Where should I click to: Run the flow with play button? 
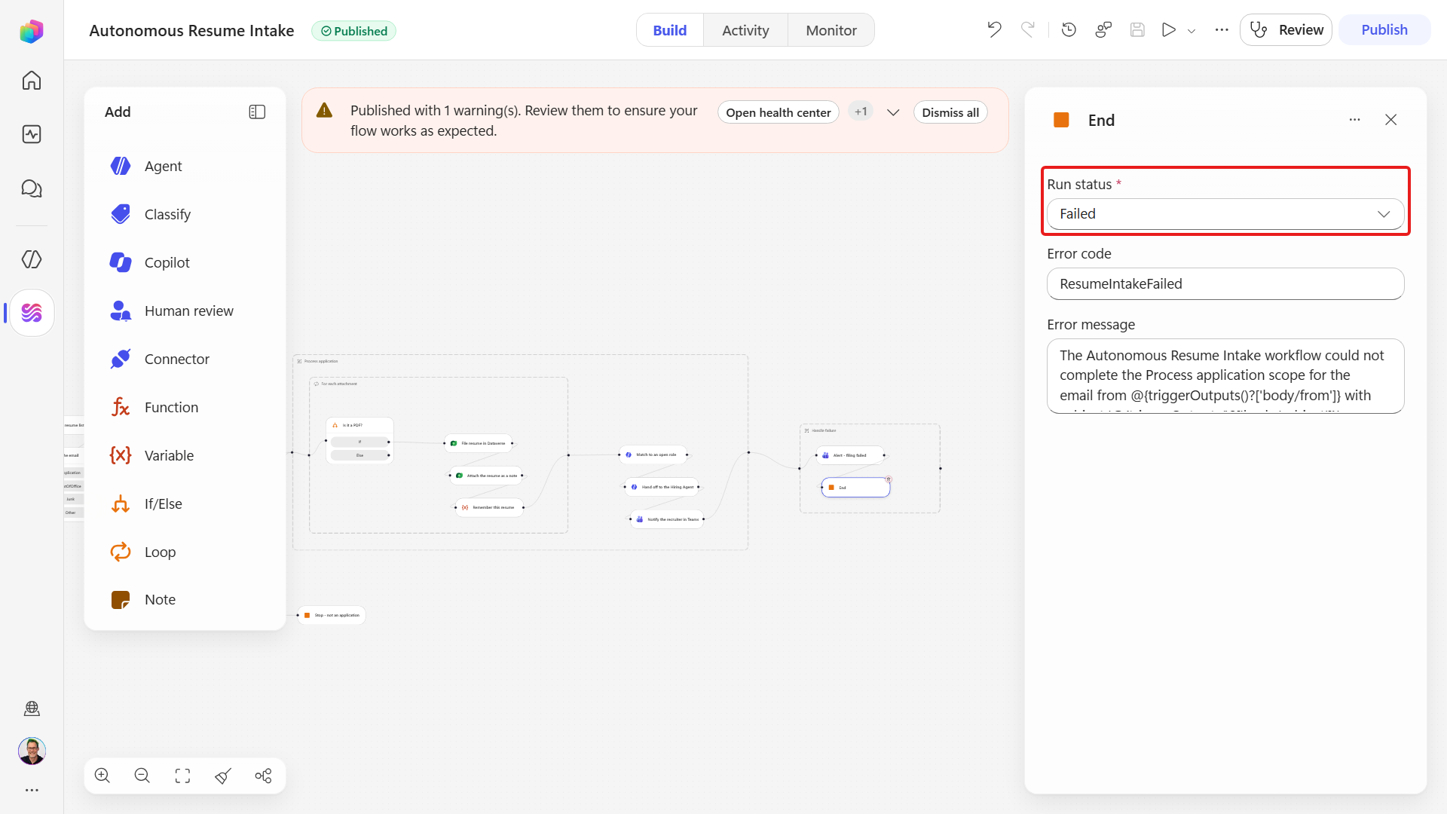pyautogui.click(x=1169, y=30)
